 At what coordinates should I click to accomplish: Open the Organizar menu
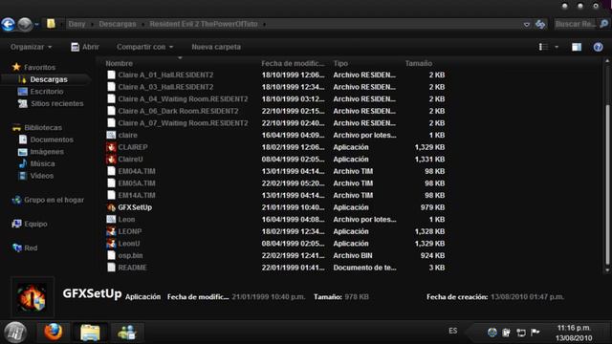point(31,47)
